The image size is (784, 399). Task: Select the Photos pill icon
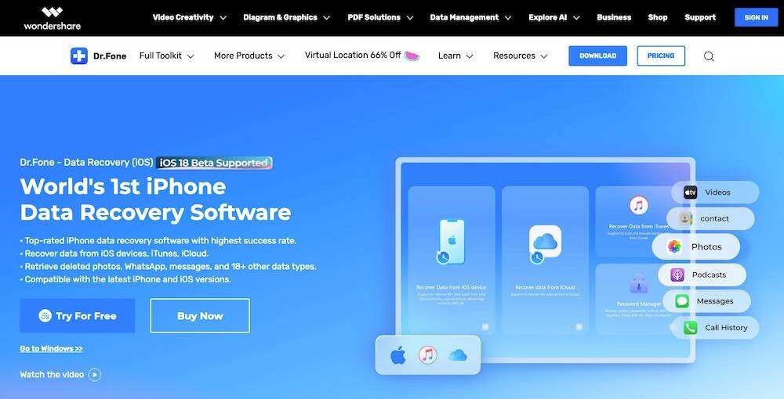pos(674,246)
